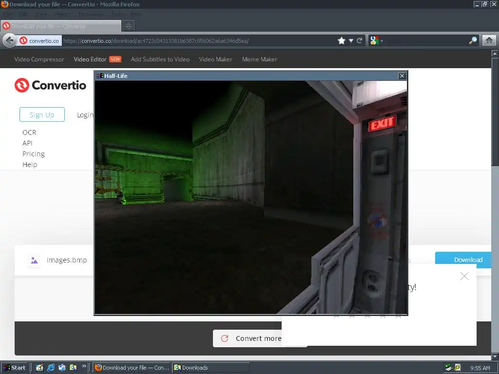Click the Convertio logo
This screenshot has height=374, width=499.
pyautogui.click(x=50, y=85)
